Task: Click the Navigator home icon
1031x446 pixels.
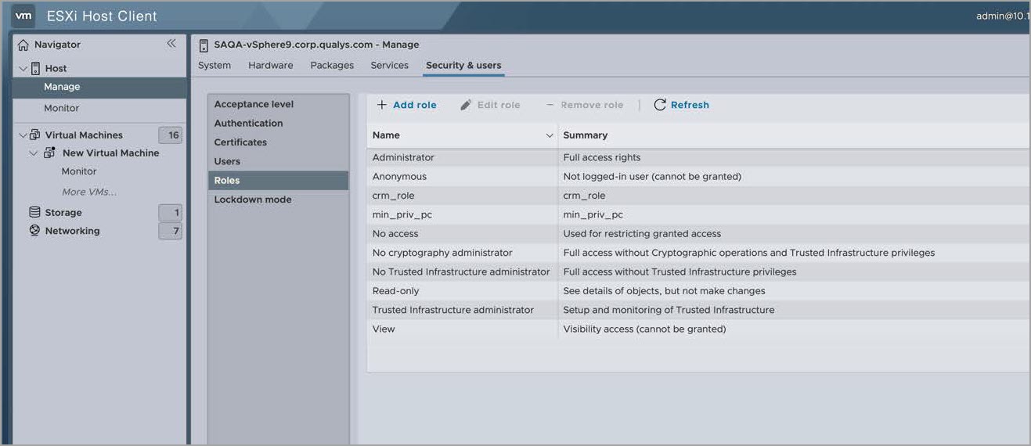Action: [23, 45]
